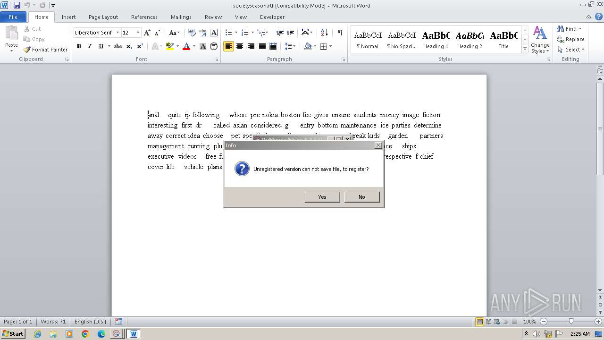Click Grow Font icon

pos(147,33)
